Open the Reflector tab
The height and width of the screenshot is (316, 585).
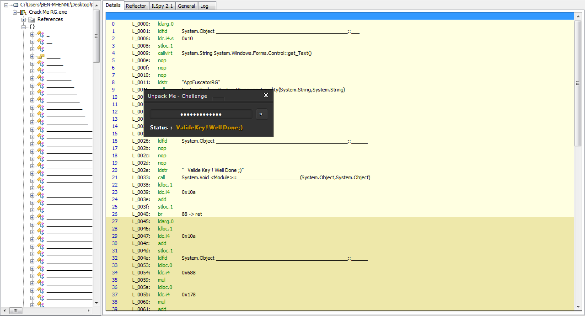coord(136,6)
